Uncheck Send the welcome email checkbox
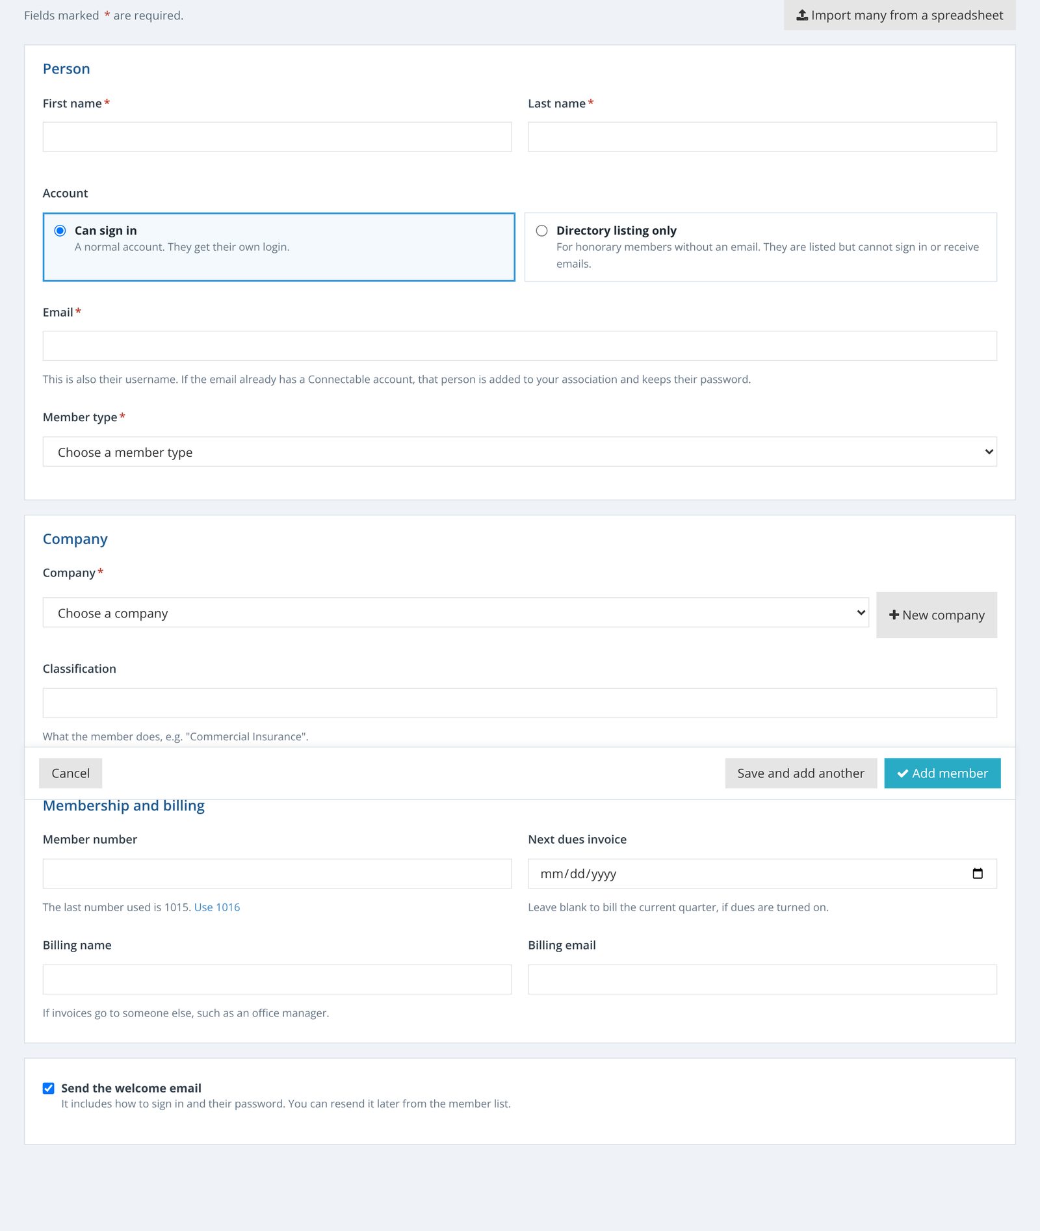Viewport: 1040px width, 1231px height. tap(49, 1088)
